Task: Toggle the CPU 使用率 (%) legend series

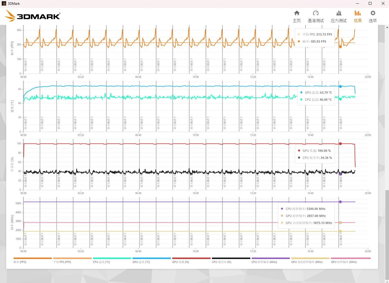Action: point(231,260)
